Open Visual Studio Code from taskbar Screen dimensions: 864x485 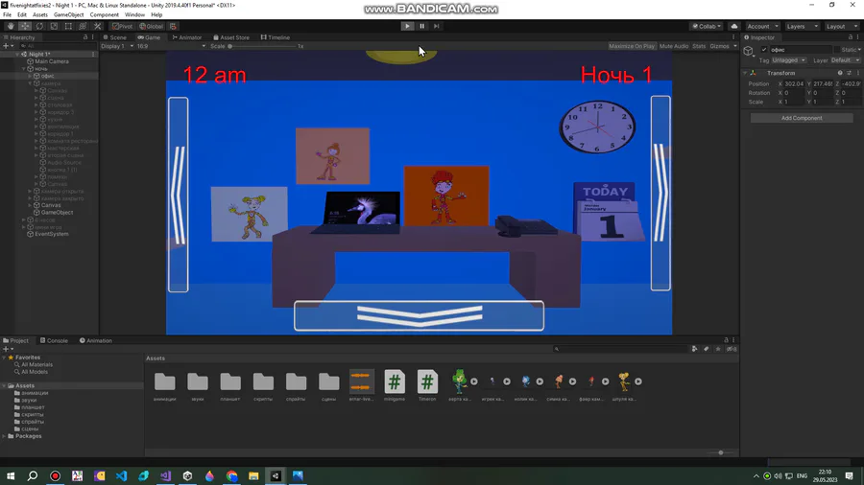click(x=121, y=475)
